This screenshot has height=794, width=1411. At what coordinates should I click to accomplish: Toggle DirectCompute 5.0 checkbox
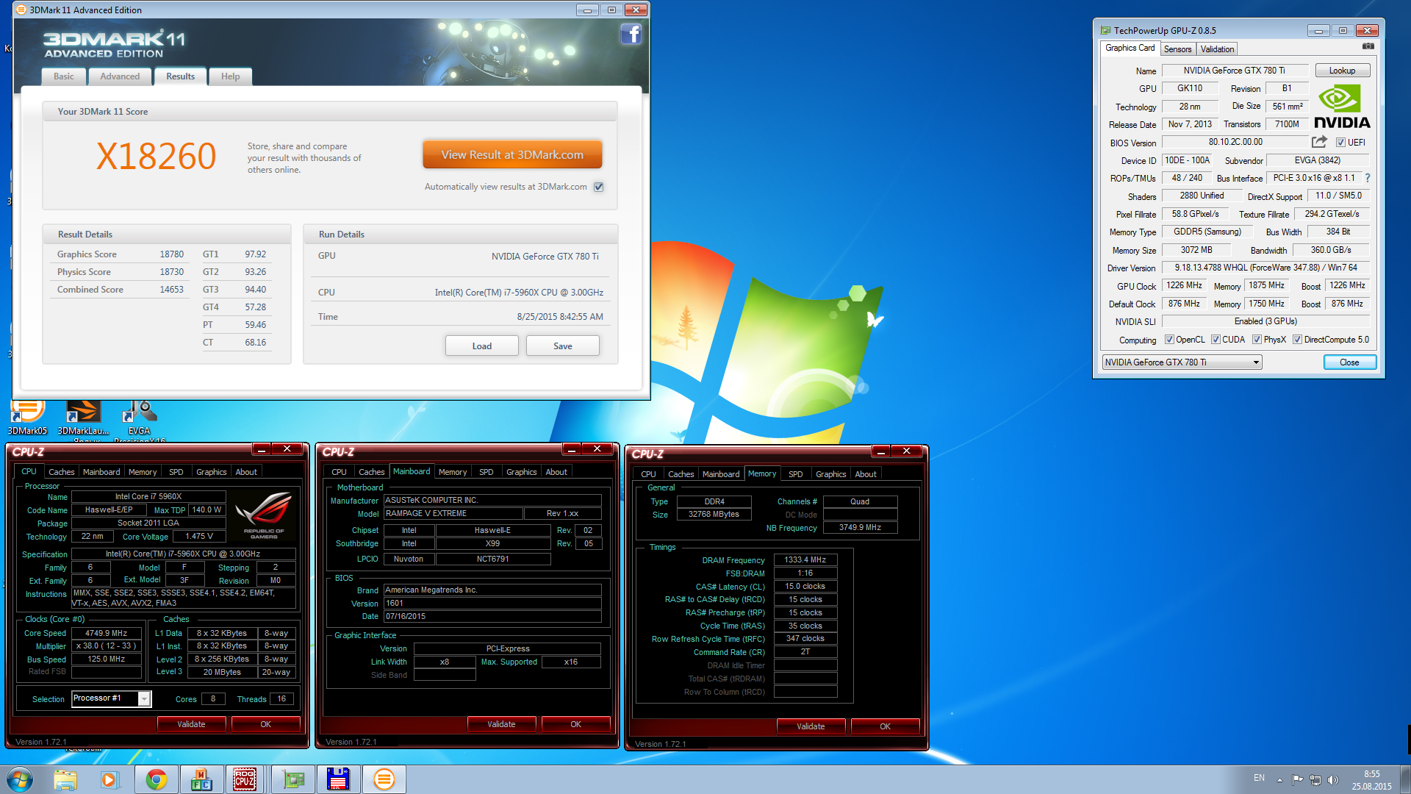pos(1297,340)
